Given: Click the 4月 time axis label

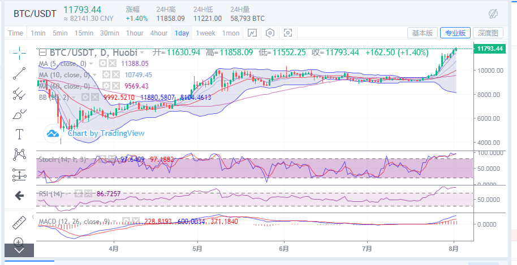Looking at the screenshot, I should coord(114,249).
